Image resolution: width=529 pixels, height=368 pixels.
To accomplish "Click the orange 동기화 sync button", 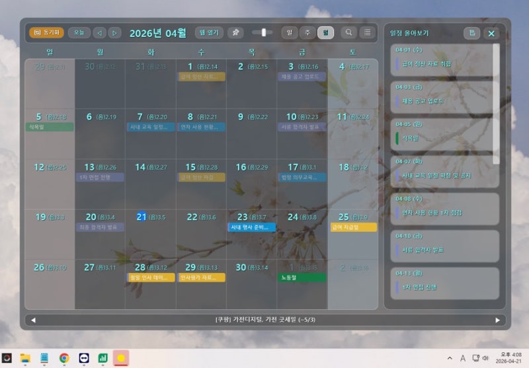I will 46,32.
